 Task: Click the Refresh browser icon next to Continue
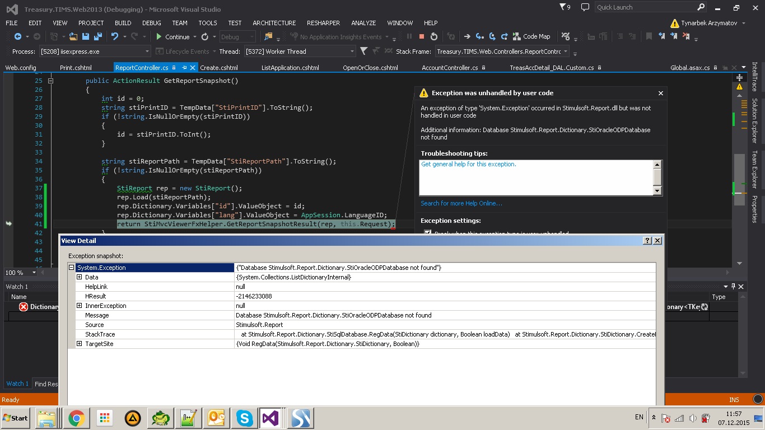coord(205,36)
